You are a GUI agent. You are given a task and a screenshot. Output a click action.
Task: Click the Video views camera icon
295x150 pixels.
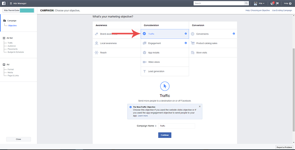[145, 62]
